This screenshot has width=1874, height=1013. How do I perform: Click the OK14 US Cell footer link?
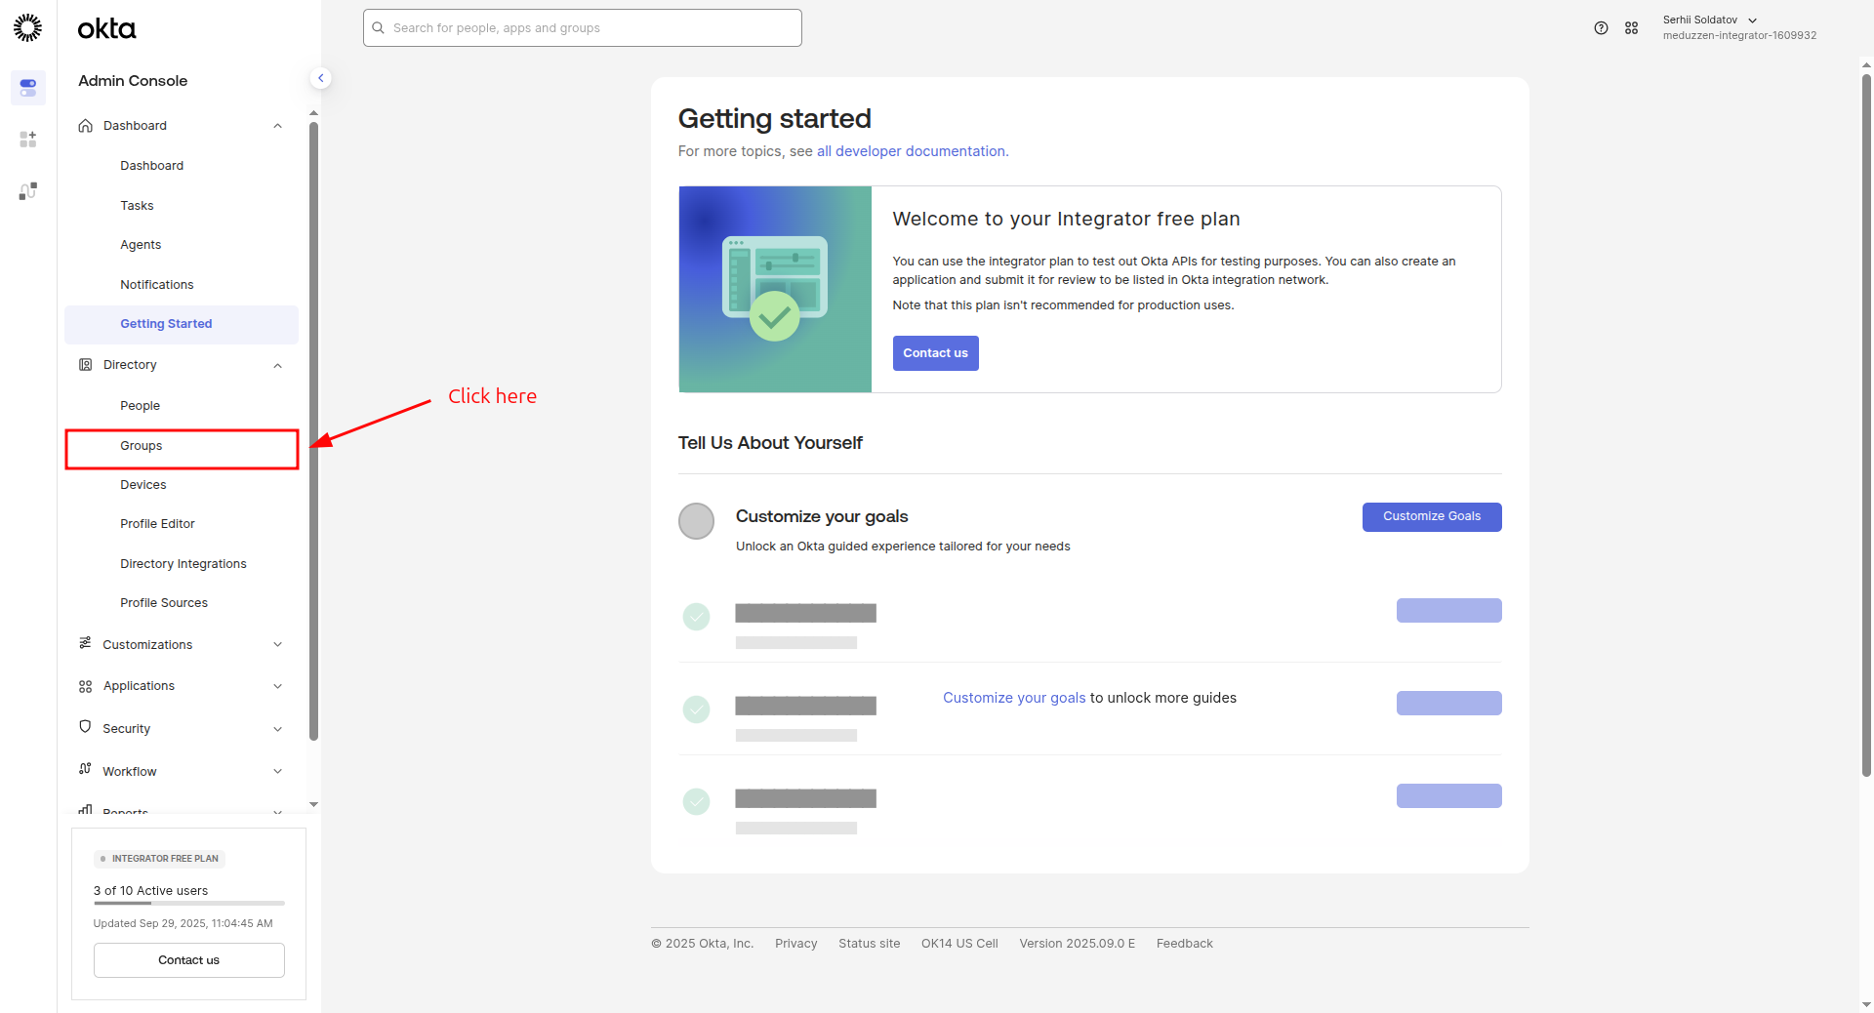click(959, 944)
